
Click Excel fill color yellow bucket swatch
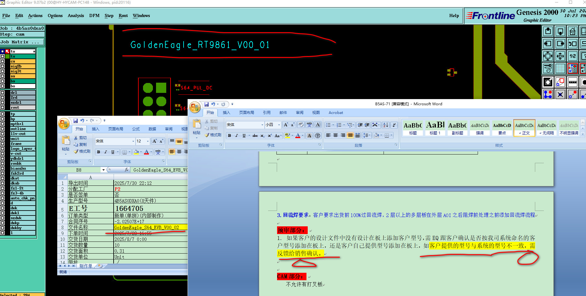click(136, 152)
